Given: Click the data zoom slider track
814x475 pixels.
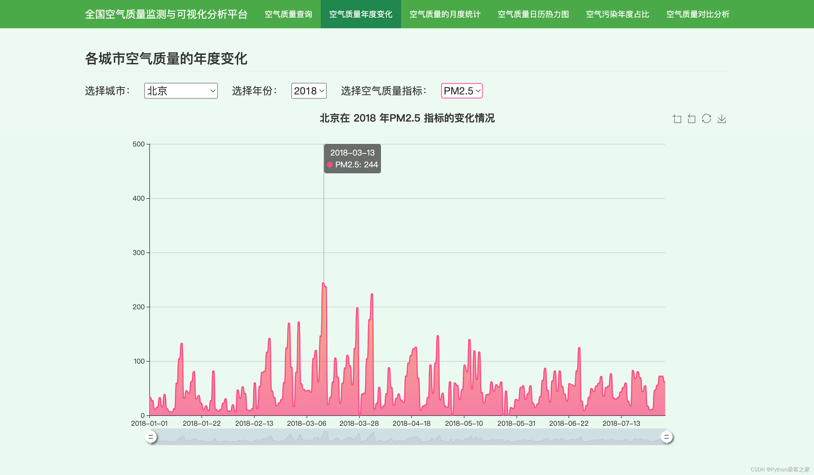Looking at the screenshot, I should (408, 437).
